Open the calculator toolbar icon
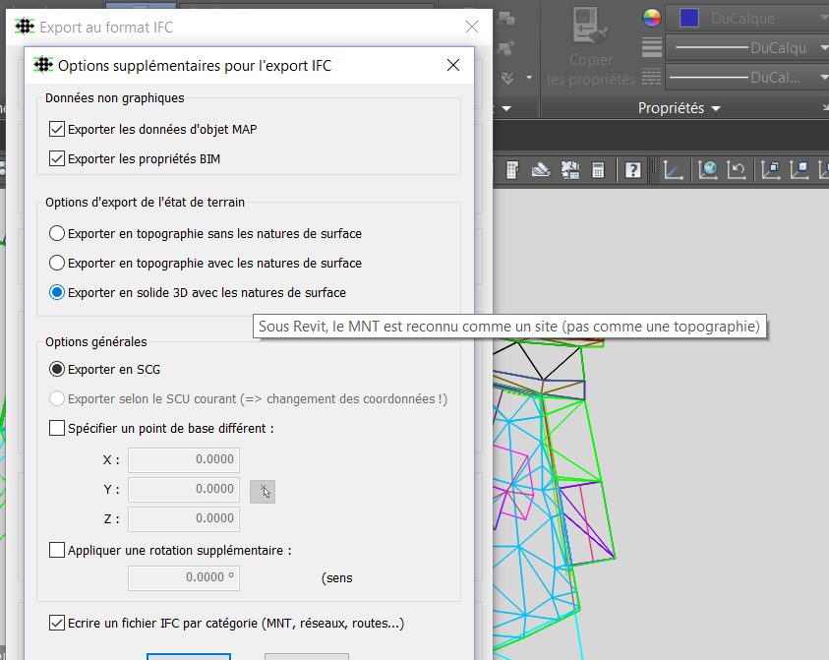Image resolution: width=829 pixels, height=660 pixels. (598, 170)
